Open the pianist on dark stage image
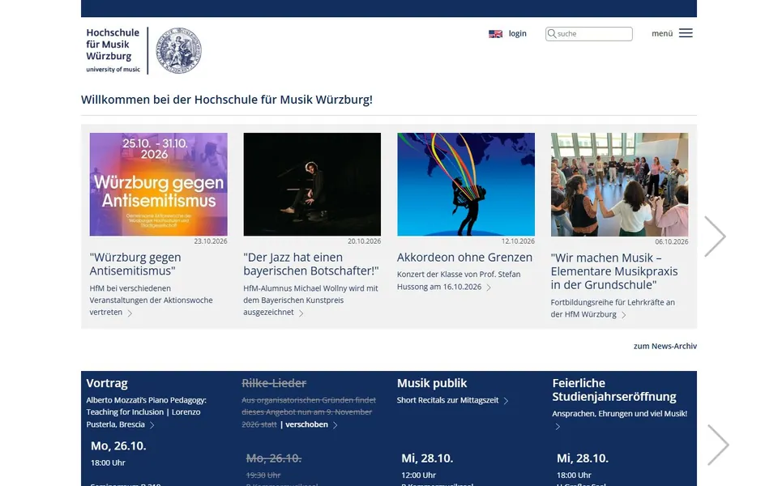This screenshot has width=778, height=486. [312, 184]
